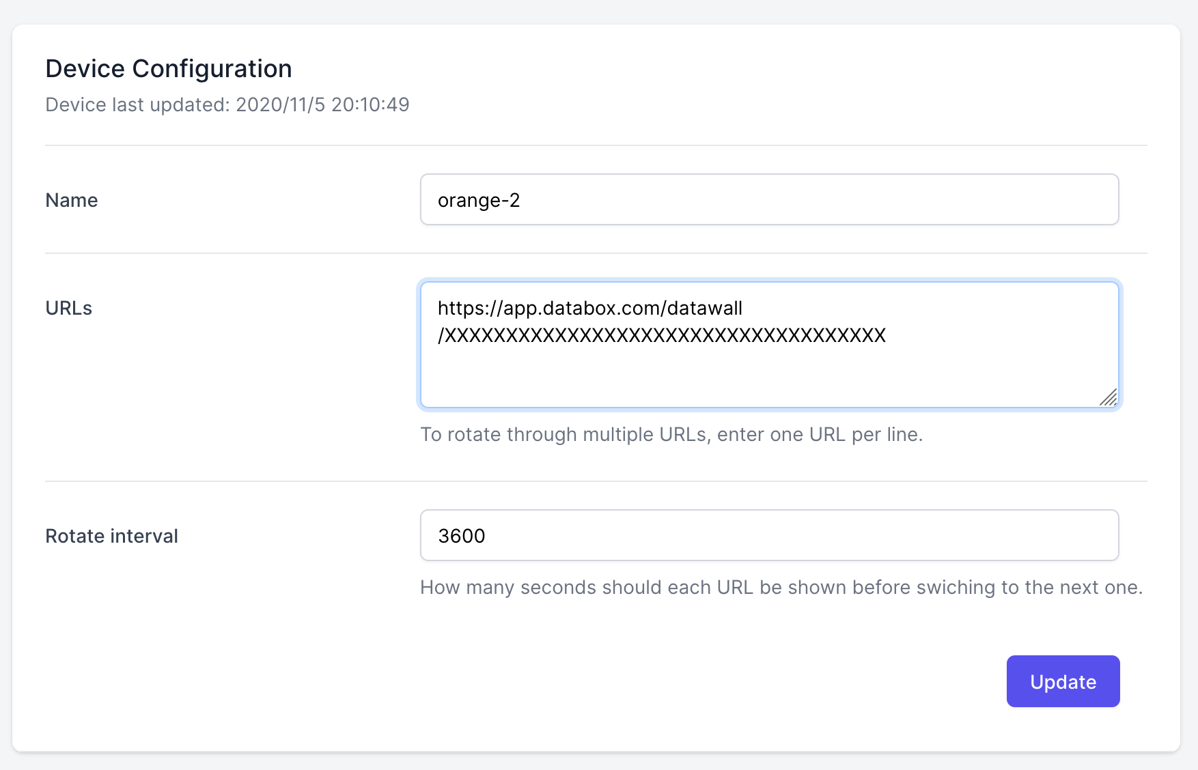Screen dimensions: 1198x770
Task: Click the URLs field label
Action: coord(68,308)
